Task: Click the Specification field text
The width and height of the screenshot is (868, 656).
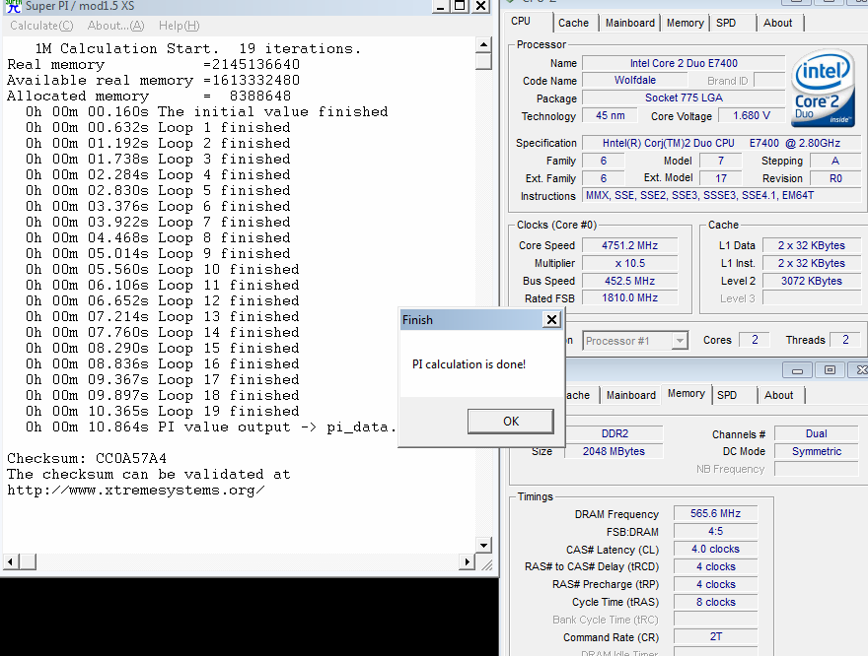Action: (721, 143)
